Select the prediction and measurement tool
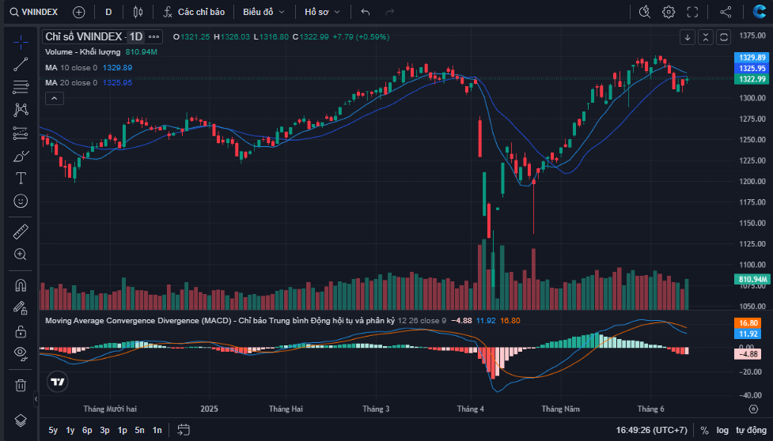 click(21, 133)
